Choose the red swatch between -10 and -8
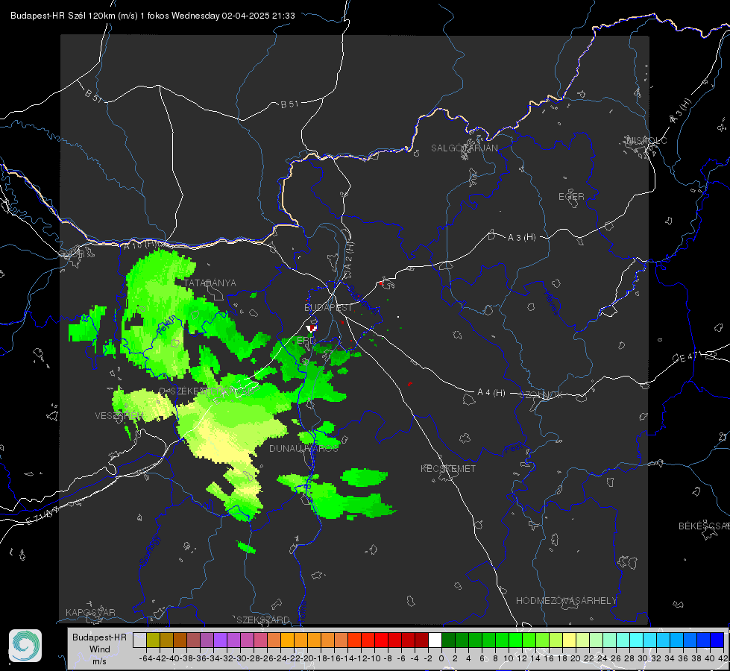730x671 pixels. point(381,640)
